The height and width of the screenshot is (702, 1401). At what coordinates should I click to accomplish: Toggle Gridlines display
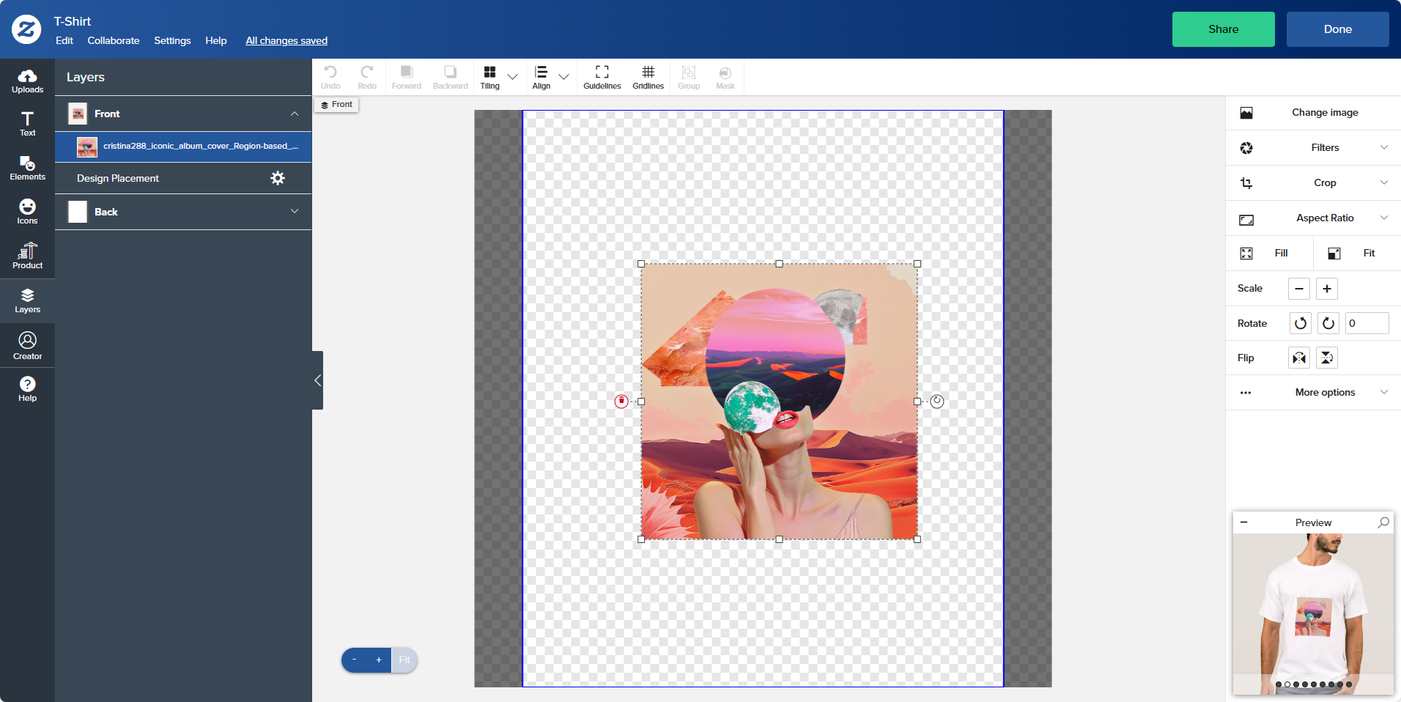[648, 77]
